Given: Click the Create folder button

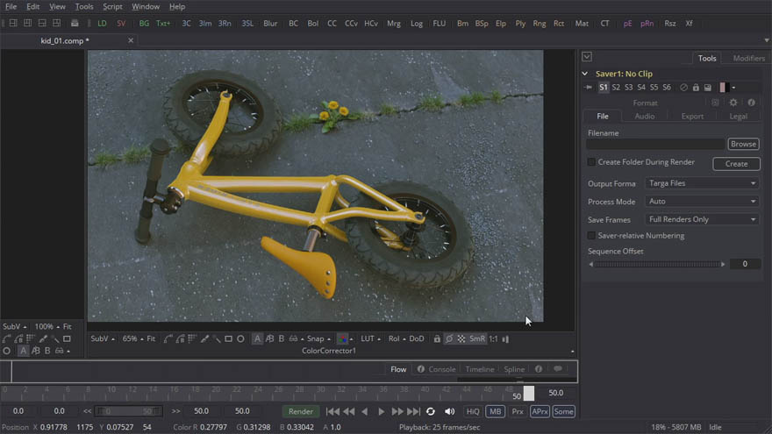Looking at the screenshot, I should pyautogui.click(x=736, y=164).
